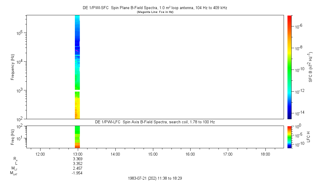Click the DE 1/PWI-LFC panel title
The width and height of the screenshot is (318, 182).
point(155,122)
